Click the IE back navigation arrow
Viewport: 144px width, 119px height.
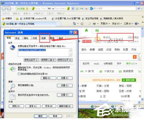(x=4, y=9)
